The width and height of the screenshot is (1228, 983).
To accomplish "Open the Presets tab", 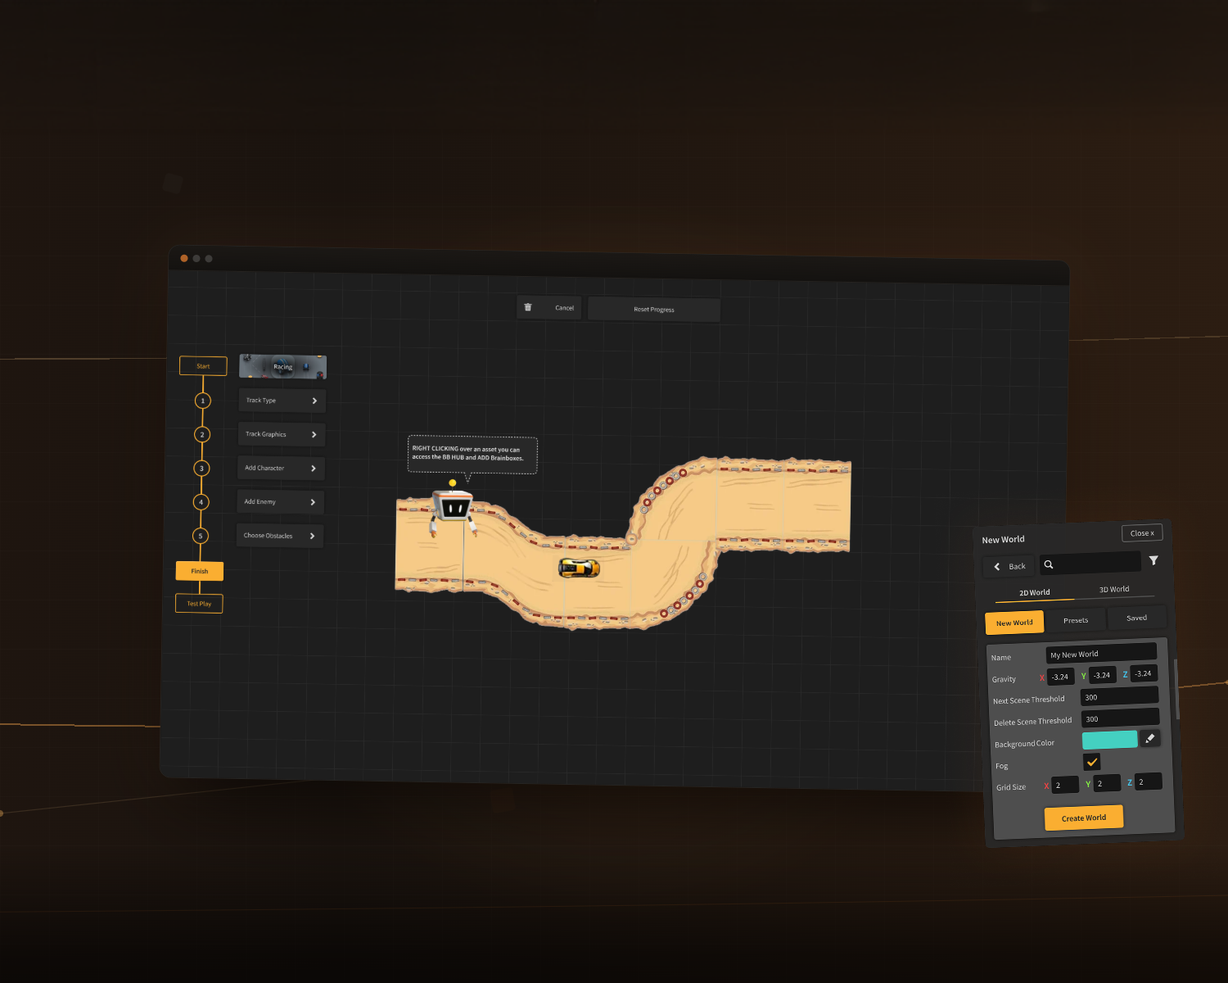I will [1076, 620].
